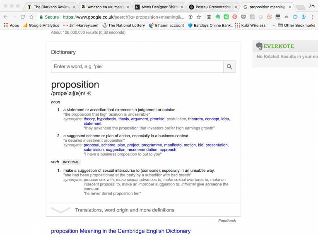Switch to The Clarkson Review tab
This screenshot has height=235, width=318.
(51, 7)
